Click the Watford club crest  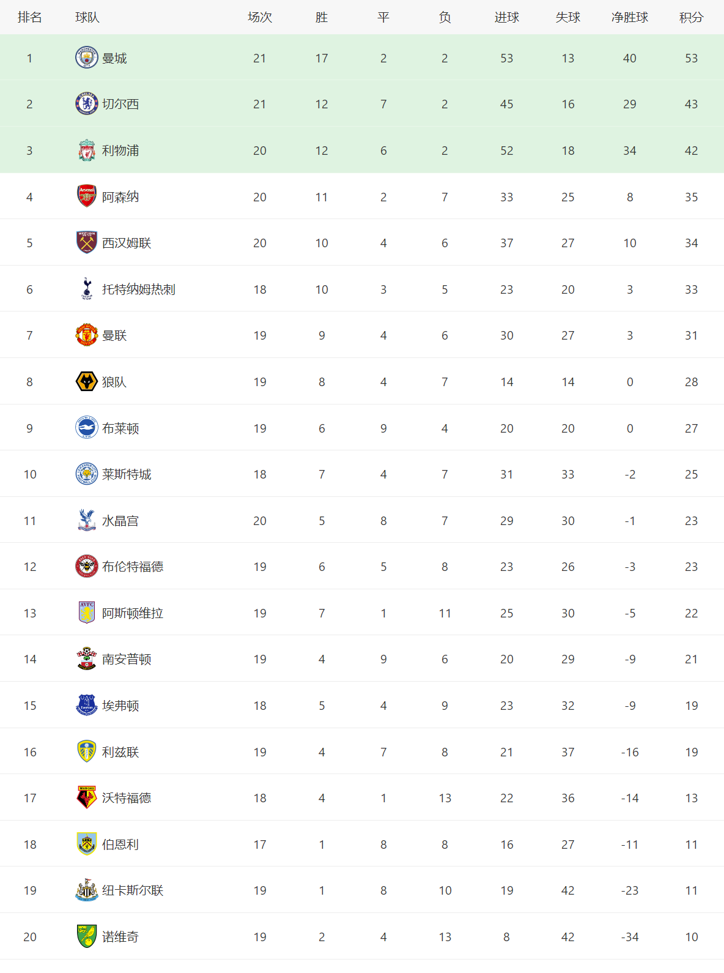[x=87, y=797]
